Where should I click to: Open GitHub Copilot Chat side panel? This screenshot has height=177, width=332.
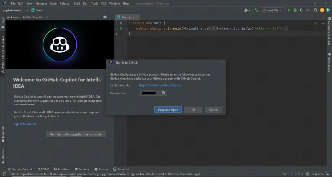pos(329,31)
